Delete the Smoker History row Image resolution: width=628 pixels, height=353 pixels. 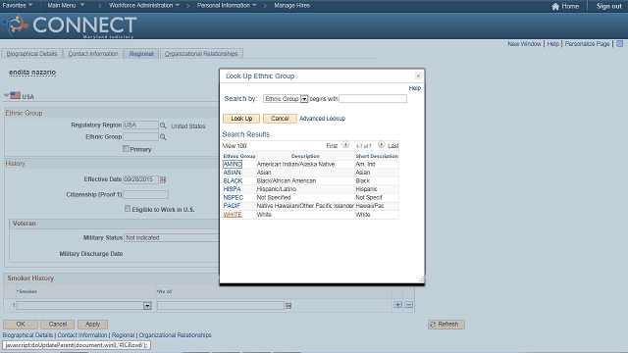click(408, 305)
